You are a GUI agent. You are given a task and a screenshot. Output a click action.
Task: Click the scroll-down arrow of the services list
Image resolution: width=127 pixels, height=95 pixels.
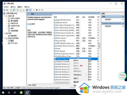point(100,80)
